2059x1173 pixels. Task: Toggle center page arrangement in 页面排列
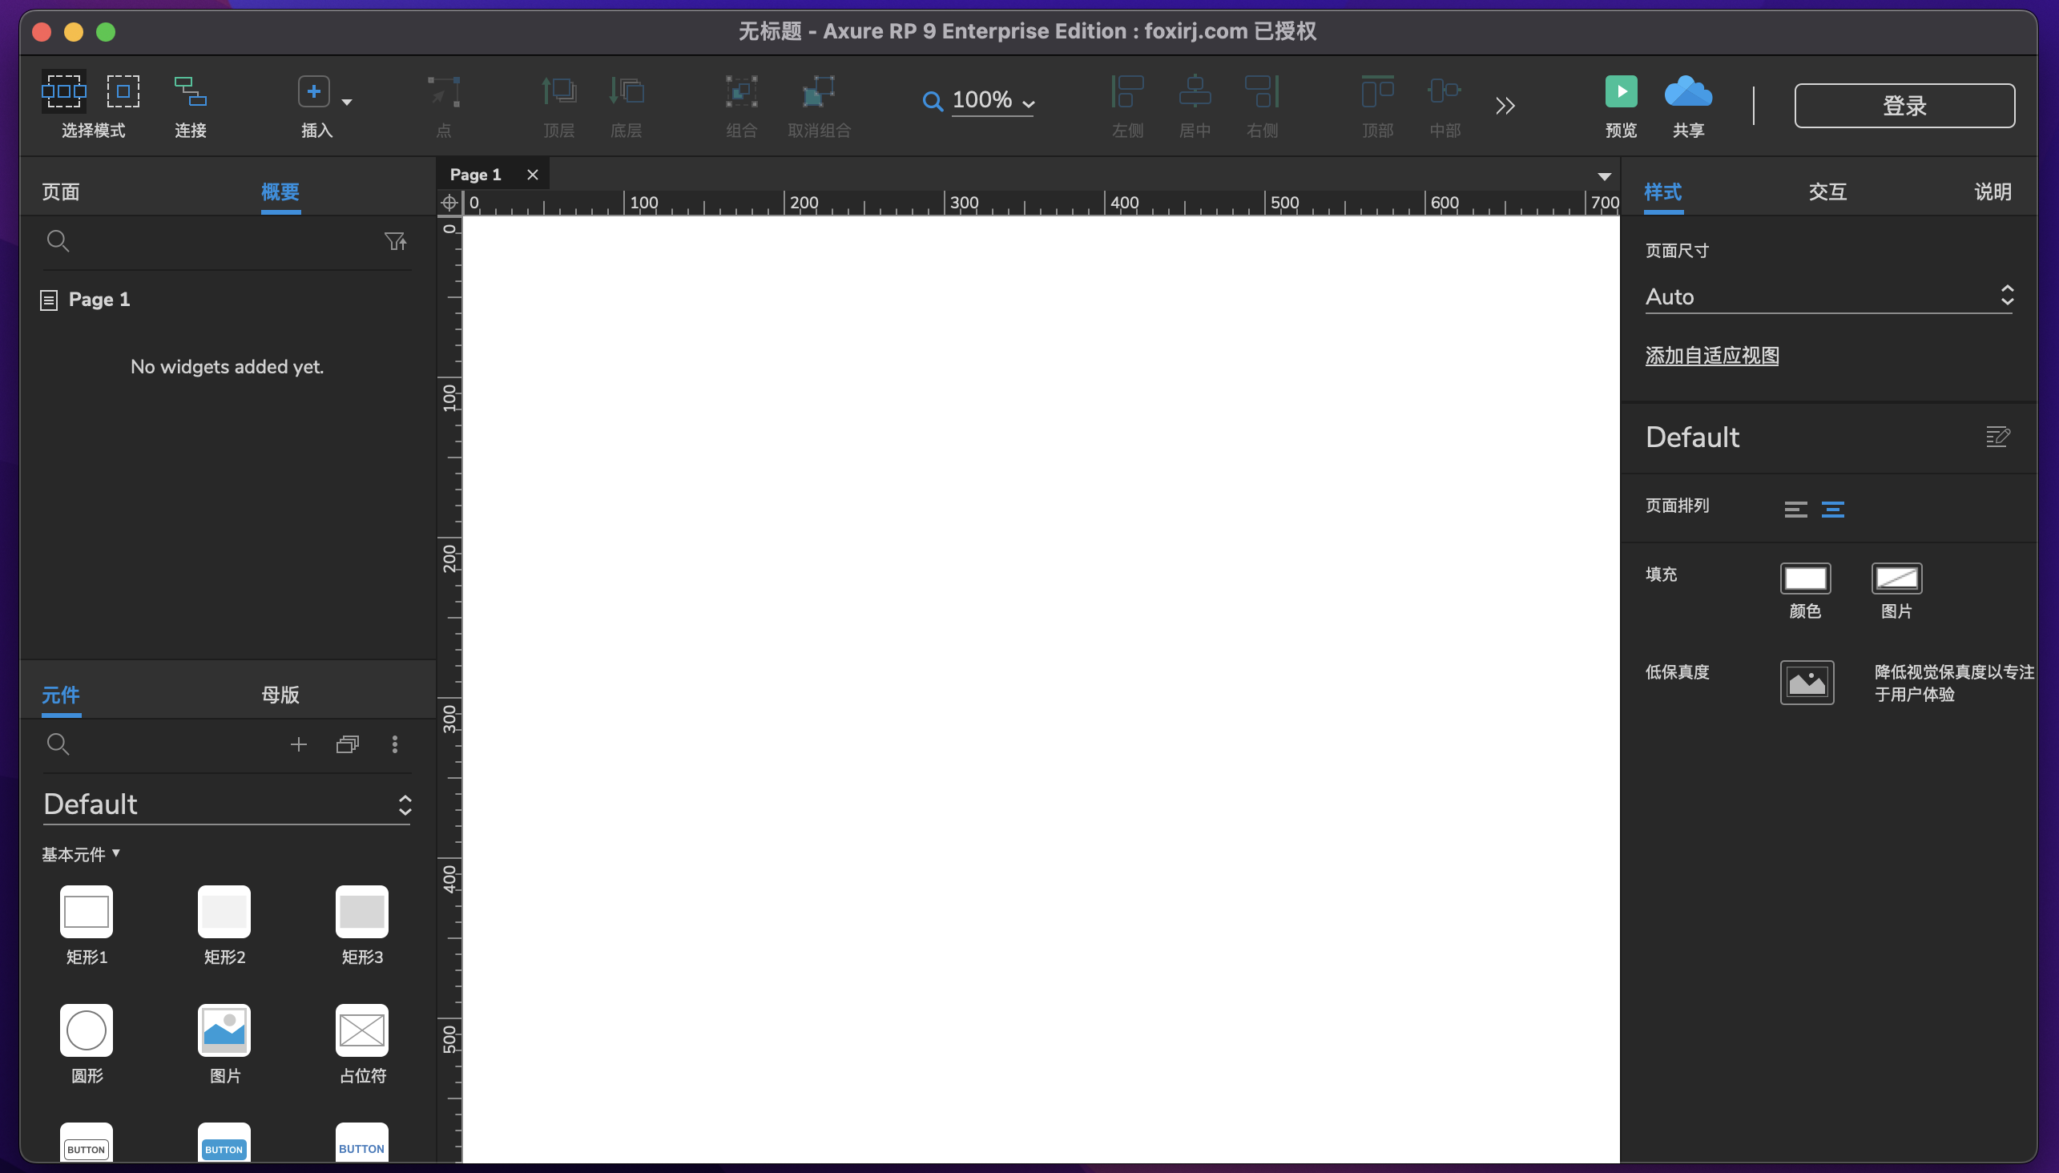1833,509
